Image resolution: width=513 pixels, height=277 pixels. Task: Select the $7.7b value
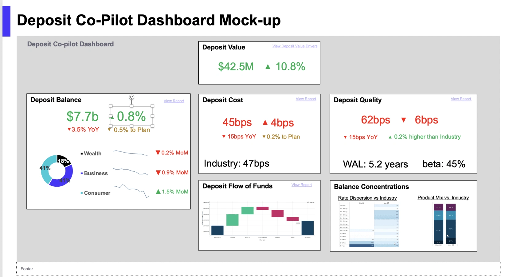[82, 117]
